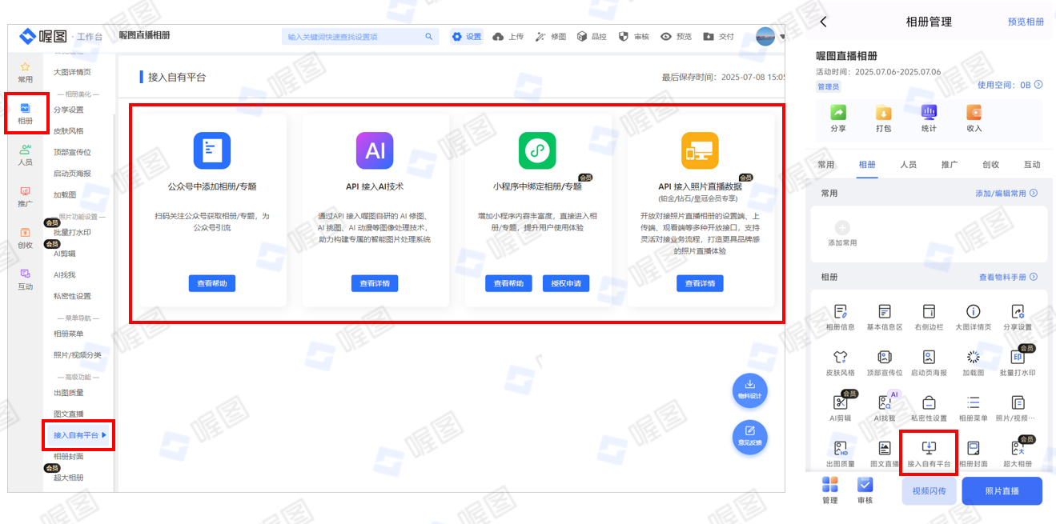Click 查看帮助 under 公众号中添加相册/专题
The height and width of the screenshot is (524, 1056).
[212, 283]
